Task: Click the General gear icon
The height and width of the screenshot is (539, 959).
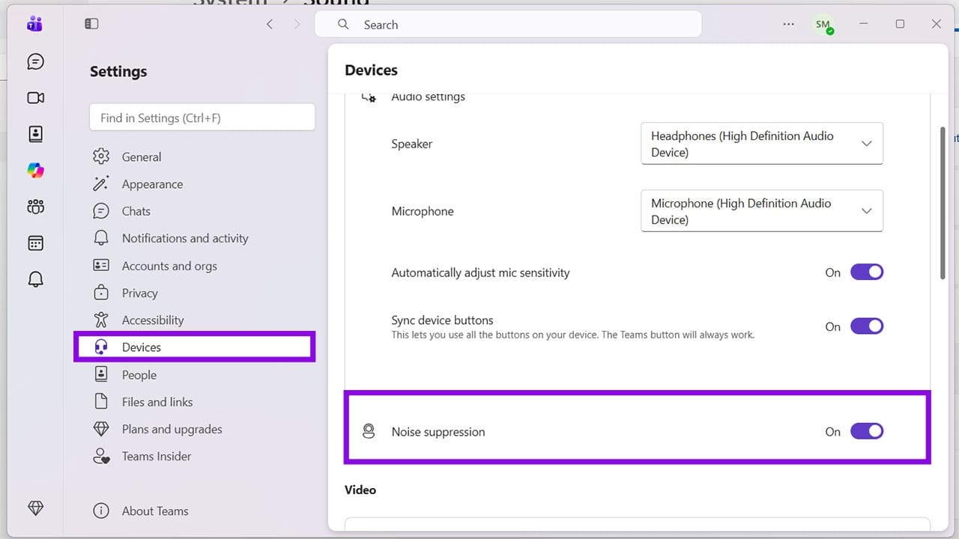Action: 101,156
